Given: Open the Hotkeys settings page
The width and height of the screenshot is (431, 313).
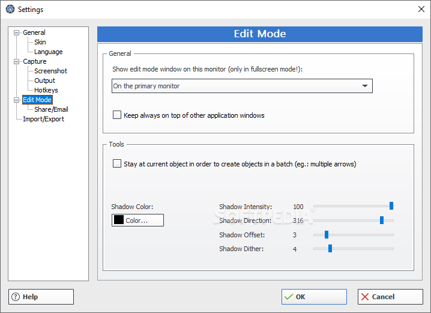Looking at the screenshot, I should [x=46, y=90].
